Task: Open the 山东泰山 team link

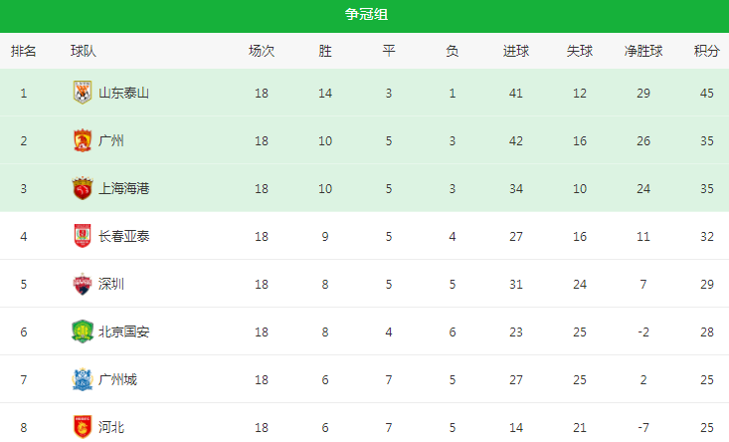Action: click(123, 93)
